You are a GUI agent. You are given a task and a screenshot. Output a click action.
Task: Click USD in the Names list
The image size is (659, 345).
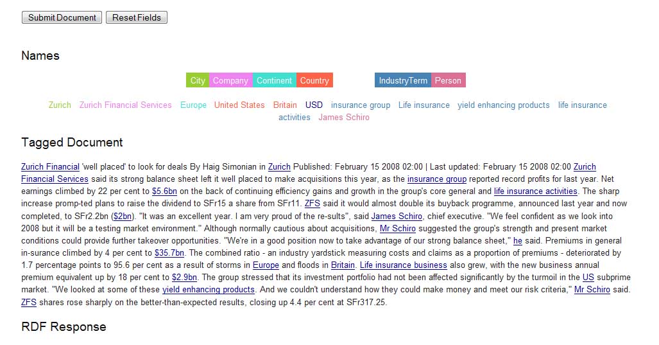[x=314, y=105]
